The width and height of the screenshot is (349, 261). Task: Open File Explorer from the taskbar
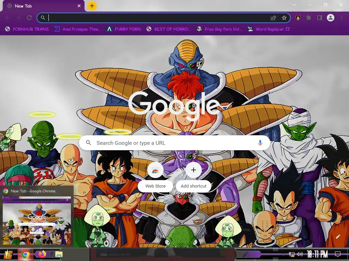coord(59,254)
